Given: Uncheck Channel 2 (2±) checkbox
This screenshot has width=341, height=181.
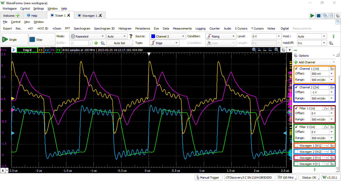Looking at the screenshot, I should (x=296, y=87).
